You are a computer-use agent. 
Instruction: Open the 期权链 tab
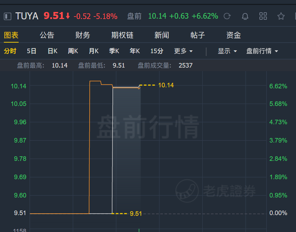pyautogui.click(x=122, y=35)
